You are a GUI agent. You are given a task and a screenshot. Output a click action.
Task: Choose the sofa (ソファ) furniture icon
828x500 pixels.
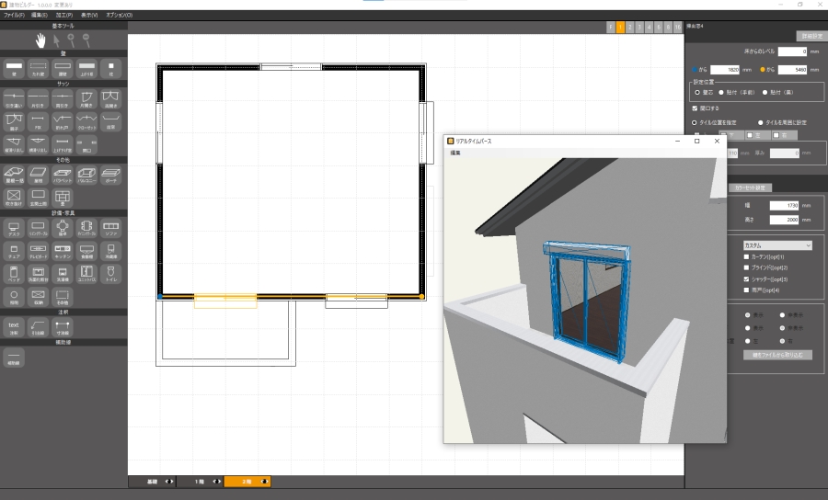(110, 226)
